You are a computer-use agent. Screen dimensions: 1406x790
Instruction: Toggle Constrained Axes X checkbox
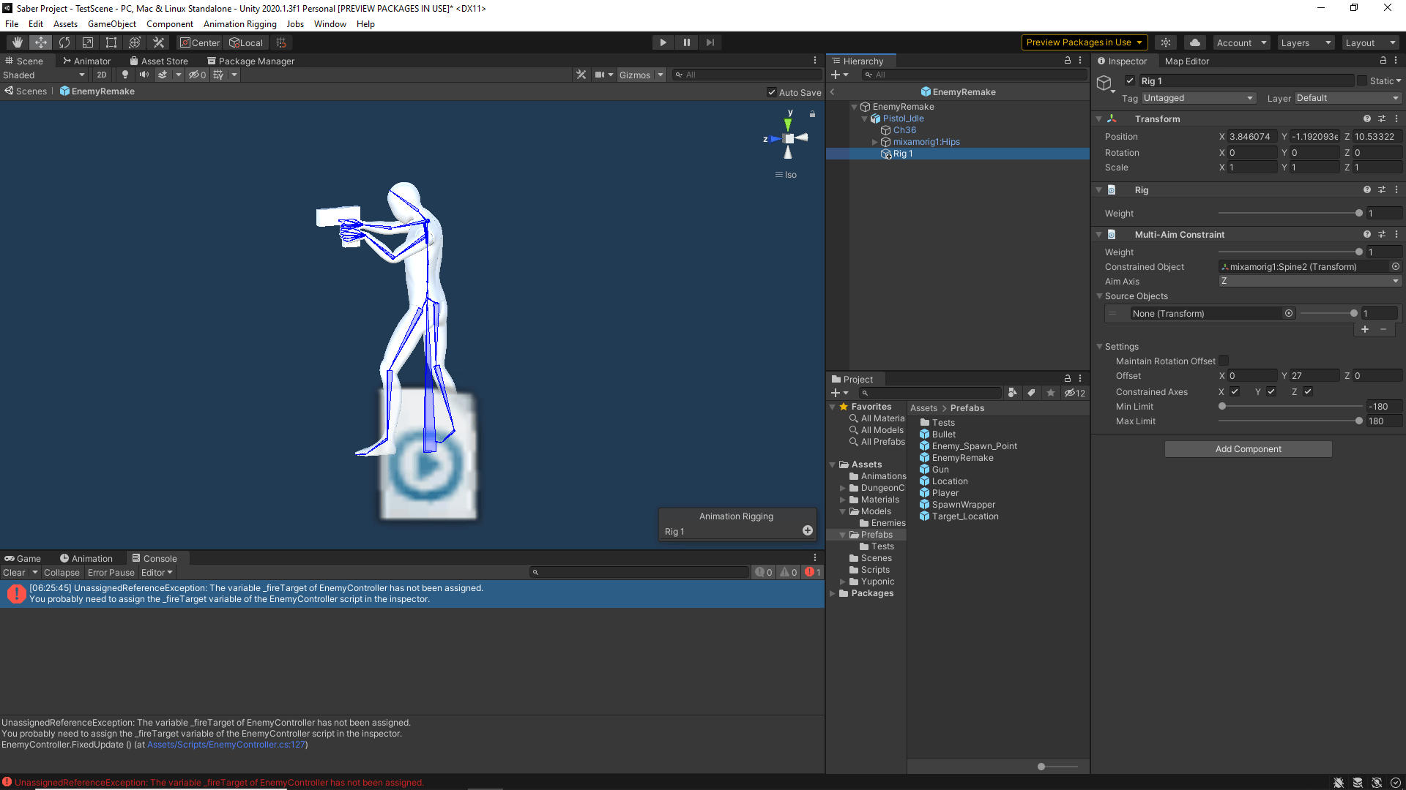tap(1235, 391)
